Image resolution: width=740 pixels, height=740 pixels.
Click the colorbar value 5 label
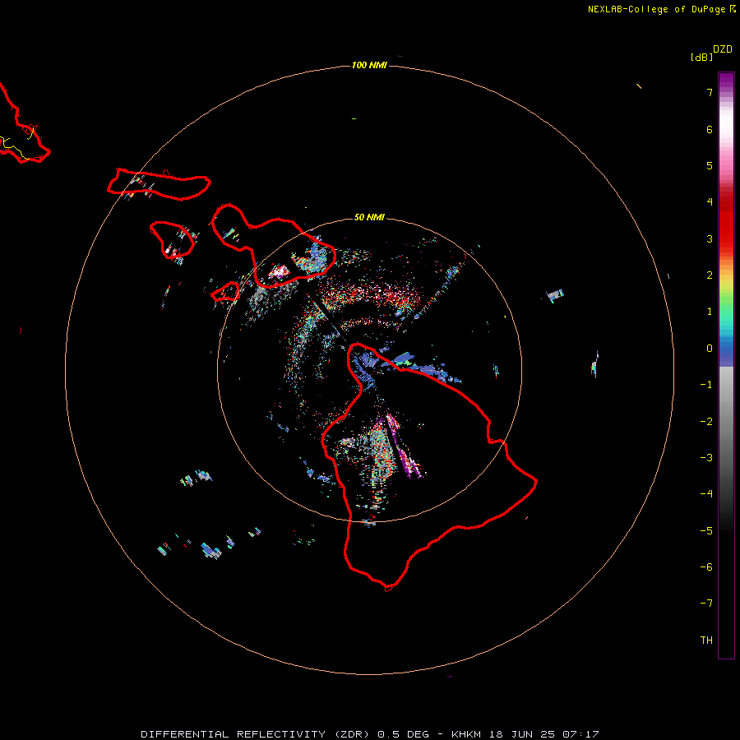pos(710,165)
